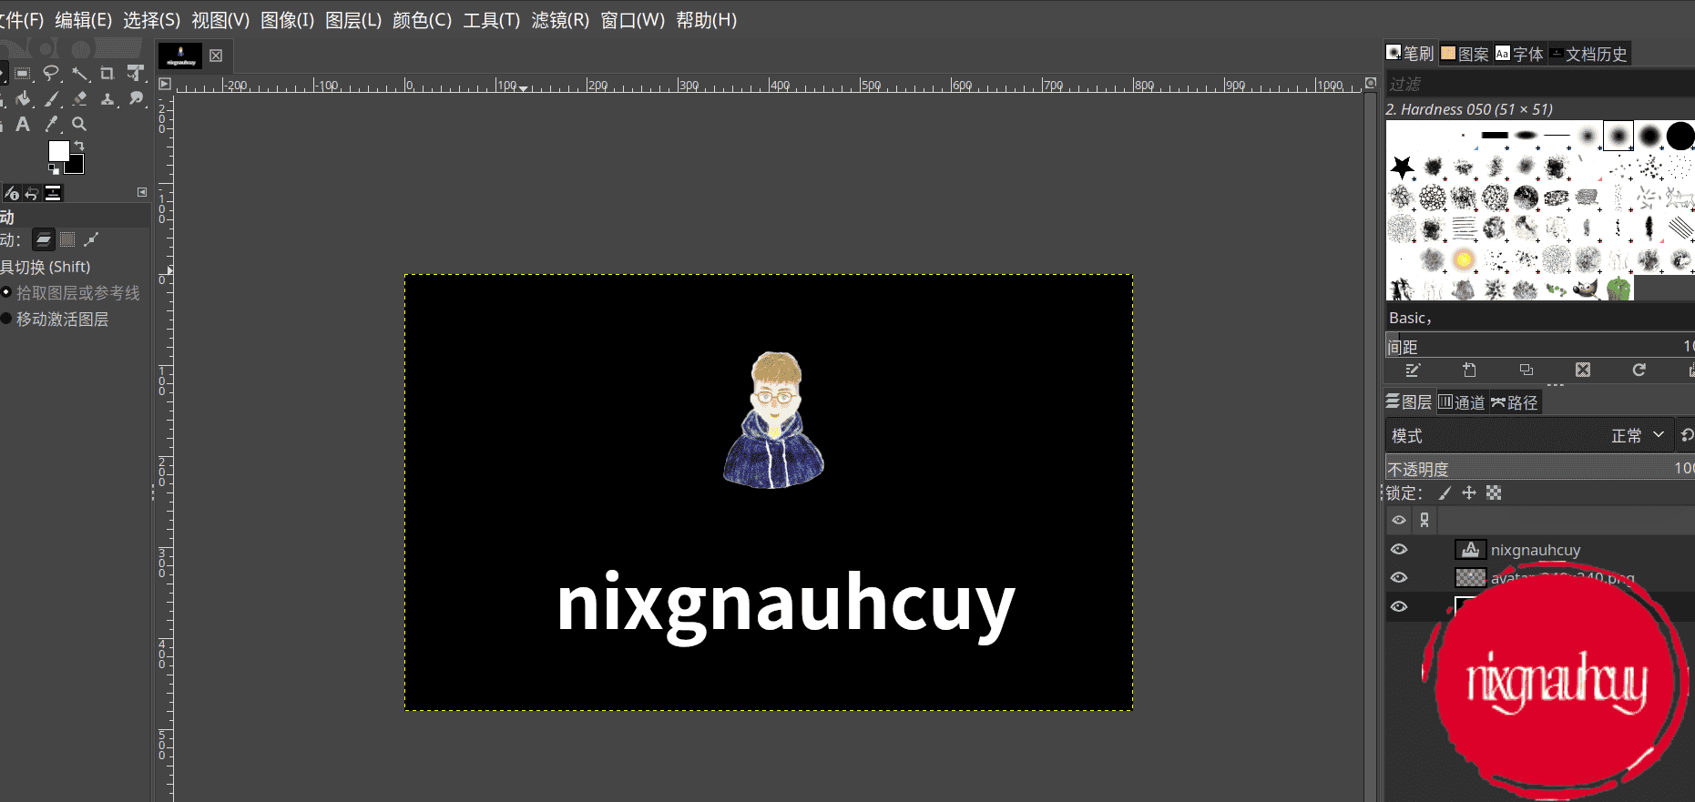Click the refresh brushes icon
Image resolution: width=1695 pixels, height=802 pixels.
(x=1639, y=370)
